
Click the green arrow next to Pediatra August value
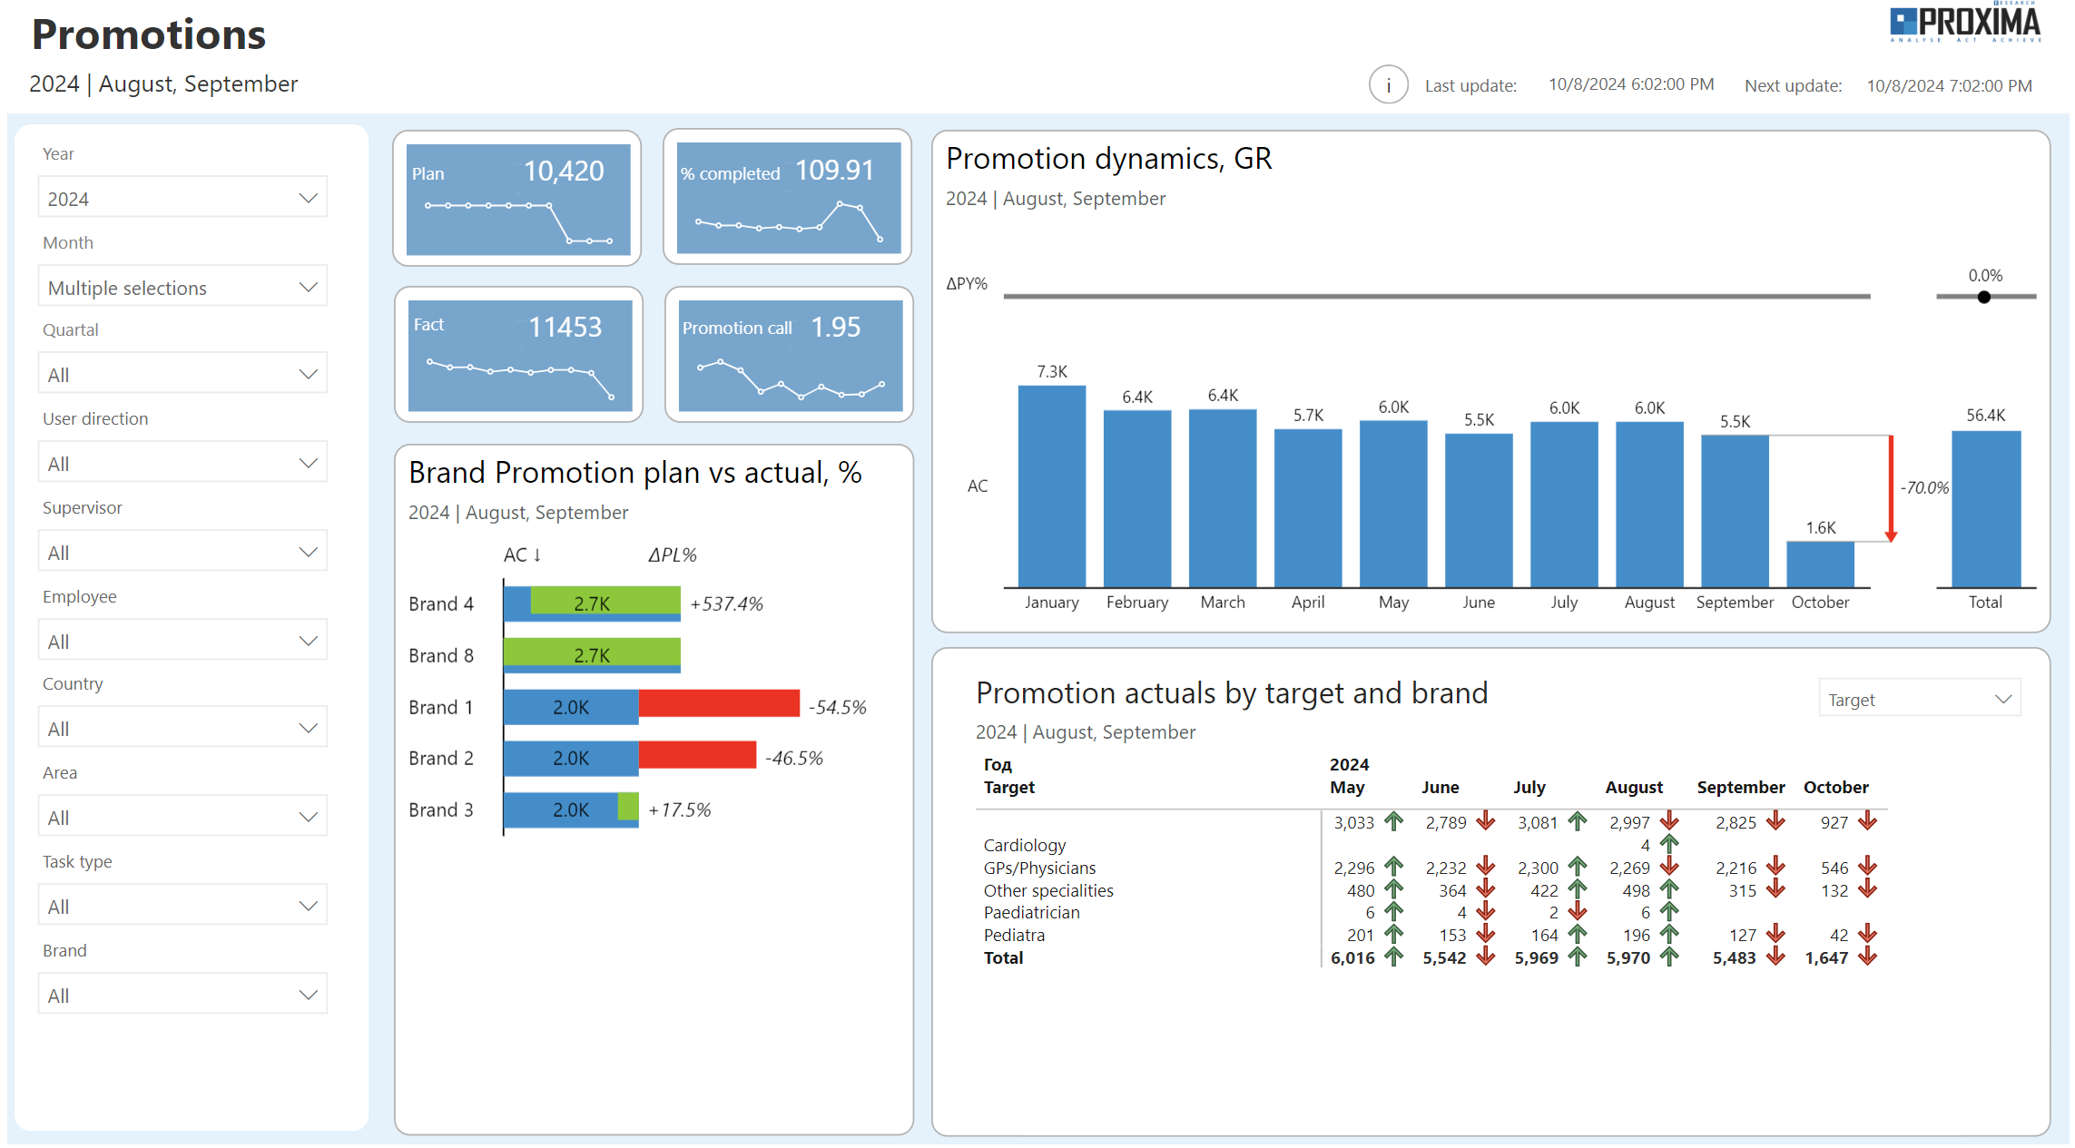(1668, 935)
